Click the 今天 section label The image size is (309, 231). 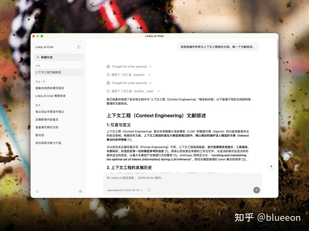tap(38, 66)
